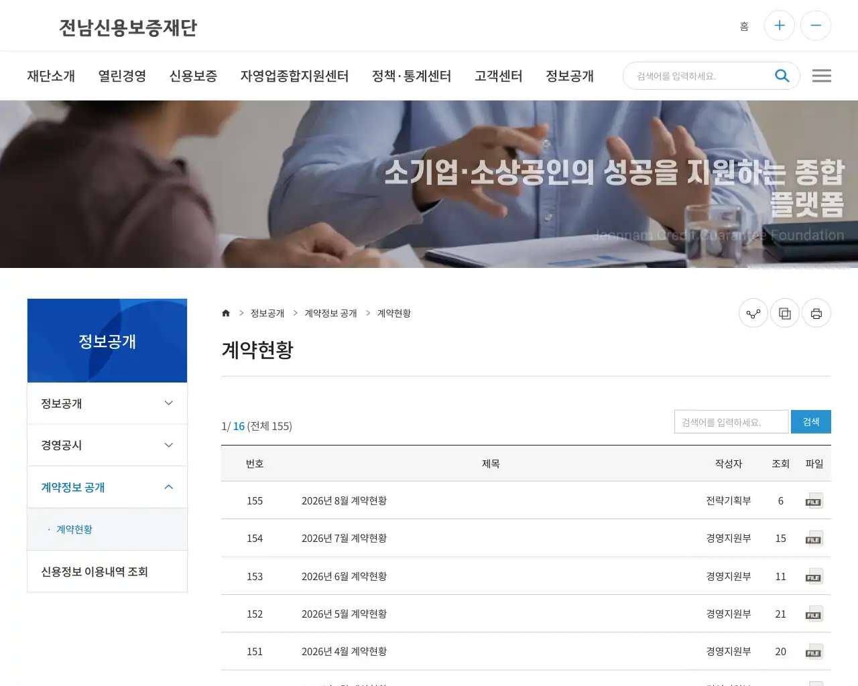Open the 자영업종합지원센터 main menu
Image resolution: width=858 pixels, height=686 pixels.
[x=294, y=76]
